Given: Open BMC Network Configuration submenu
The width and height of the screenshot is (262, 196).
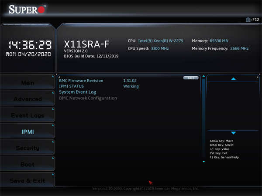Looking at the screenshot, I should point(88,98).
